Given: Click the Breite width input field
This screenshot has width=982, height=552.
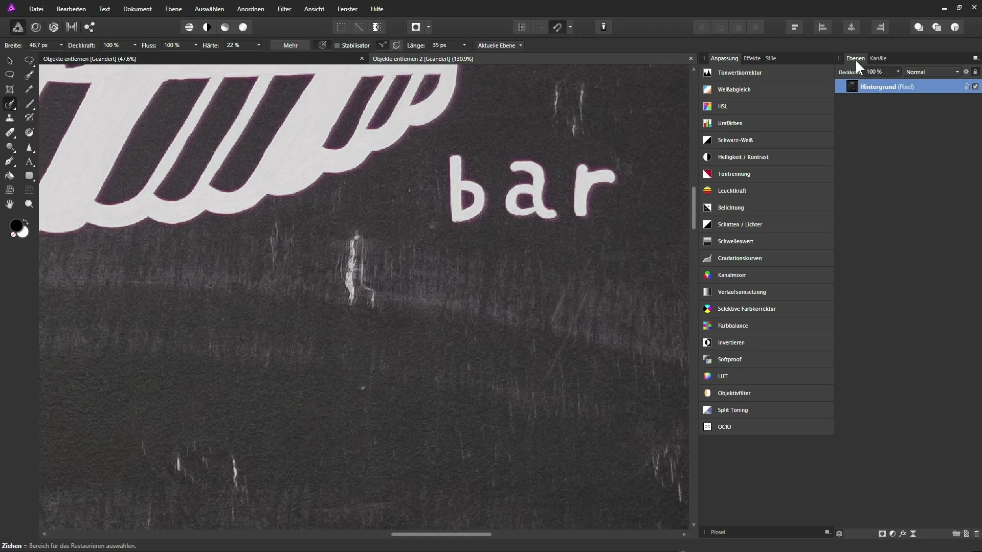Looking at the screenshot, I should click(x=42, y=45).
